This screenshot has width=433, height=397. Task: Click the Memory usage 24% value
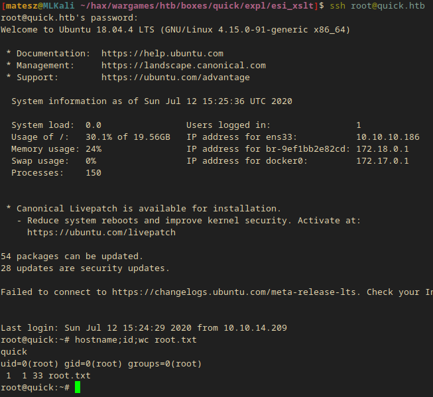pos(93,149)
